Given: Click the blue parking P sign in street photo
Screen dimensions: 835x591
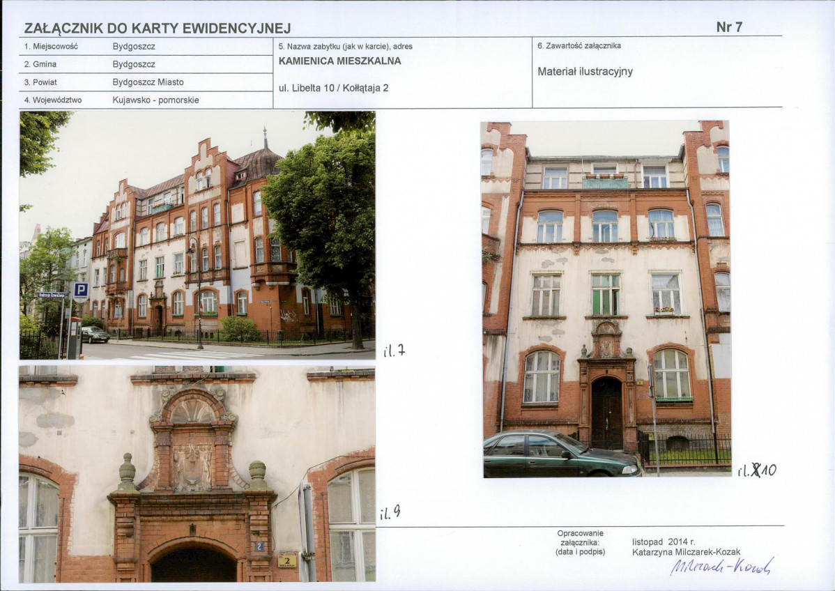Looking at the screenshot, I should [81, 290].
